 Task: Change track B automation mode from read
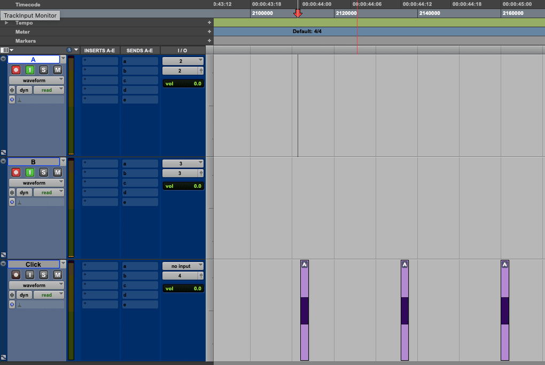49,193
